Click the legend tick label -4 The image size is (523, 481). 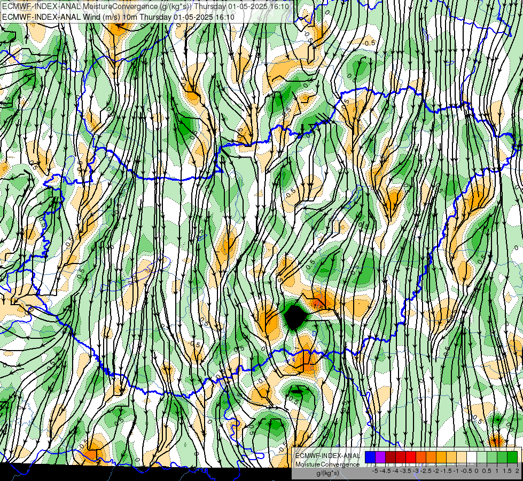pos(395,471)
